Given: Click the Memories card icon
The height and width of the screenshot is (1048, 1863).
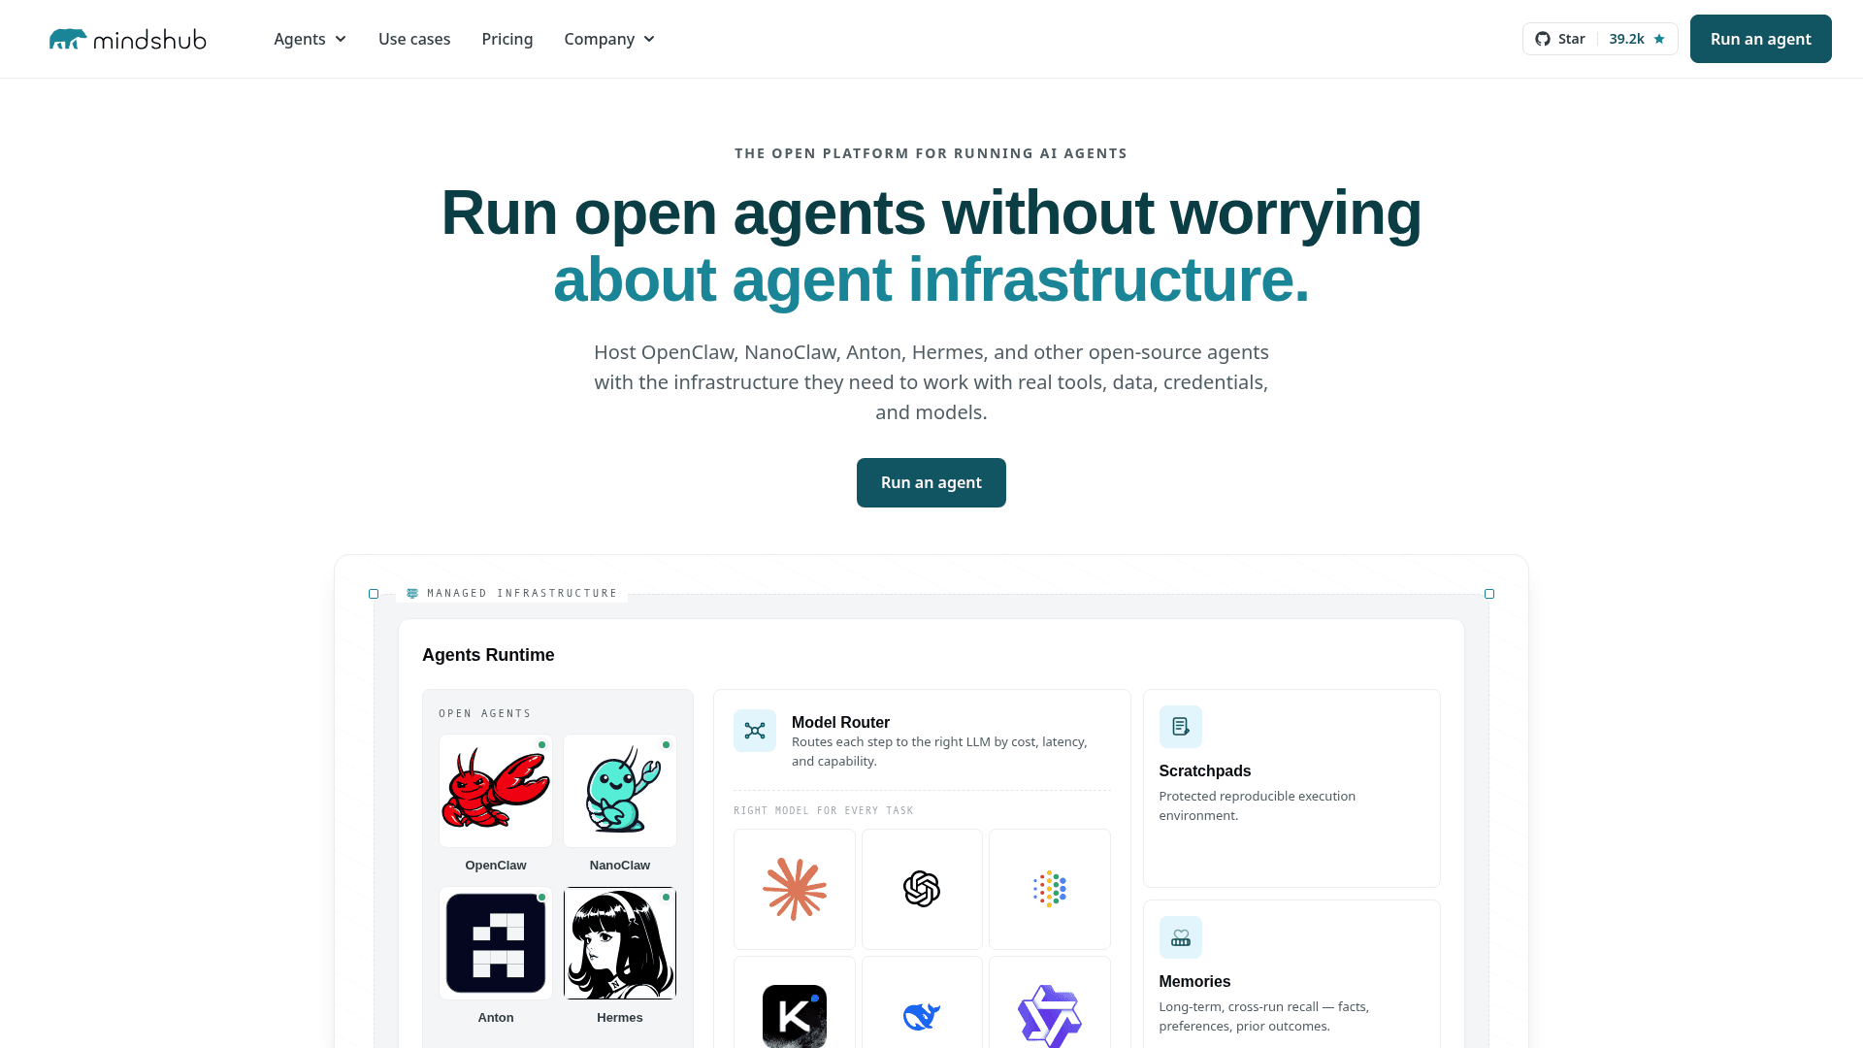Looking at the screenshot, I should (x=1181, y=937).
